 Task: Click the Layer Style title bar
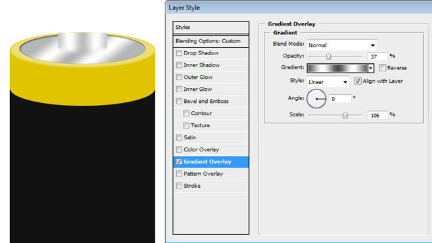299,7
